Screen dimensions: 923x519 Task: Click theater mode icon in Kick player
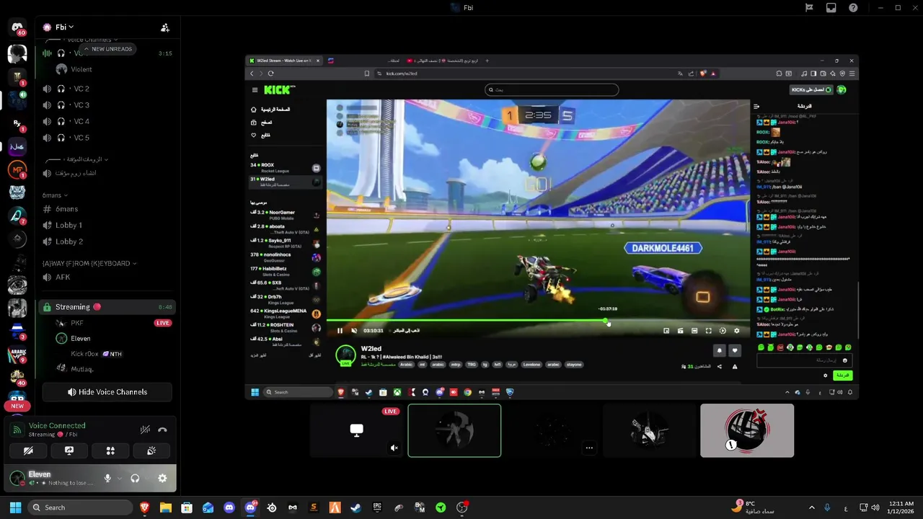694,331
